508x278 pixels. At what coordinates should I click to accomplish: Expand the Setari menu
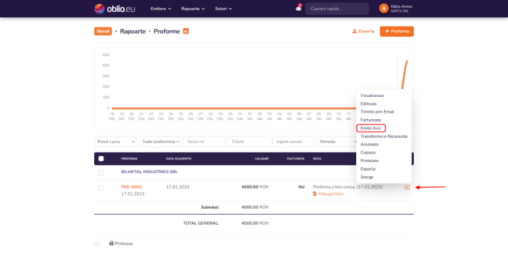[x=223, y=9]
